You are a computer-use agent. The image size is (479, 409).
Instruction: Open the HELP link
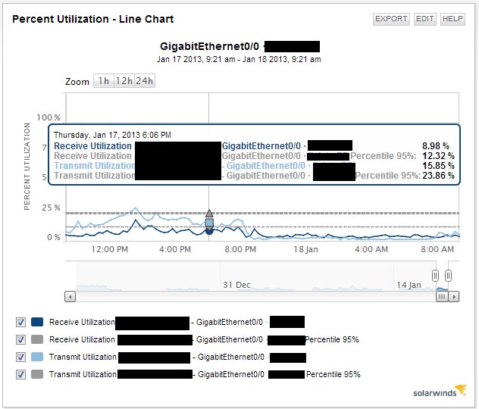click(x=452, y=19)
